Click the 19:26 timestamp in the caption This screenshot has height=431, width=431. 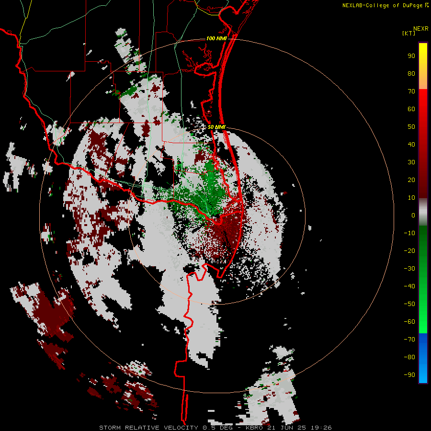[321, 428]
